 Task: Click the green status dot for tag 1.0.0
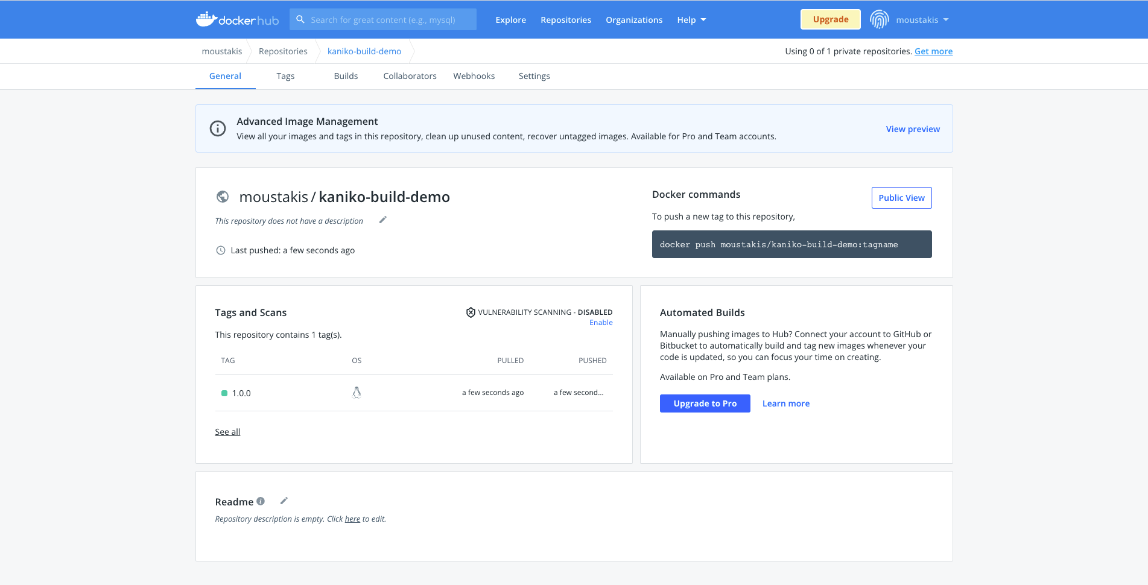pos(224,393)
